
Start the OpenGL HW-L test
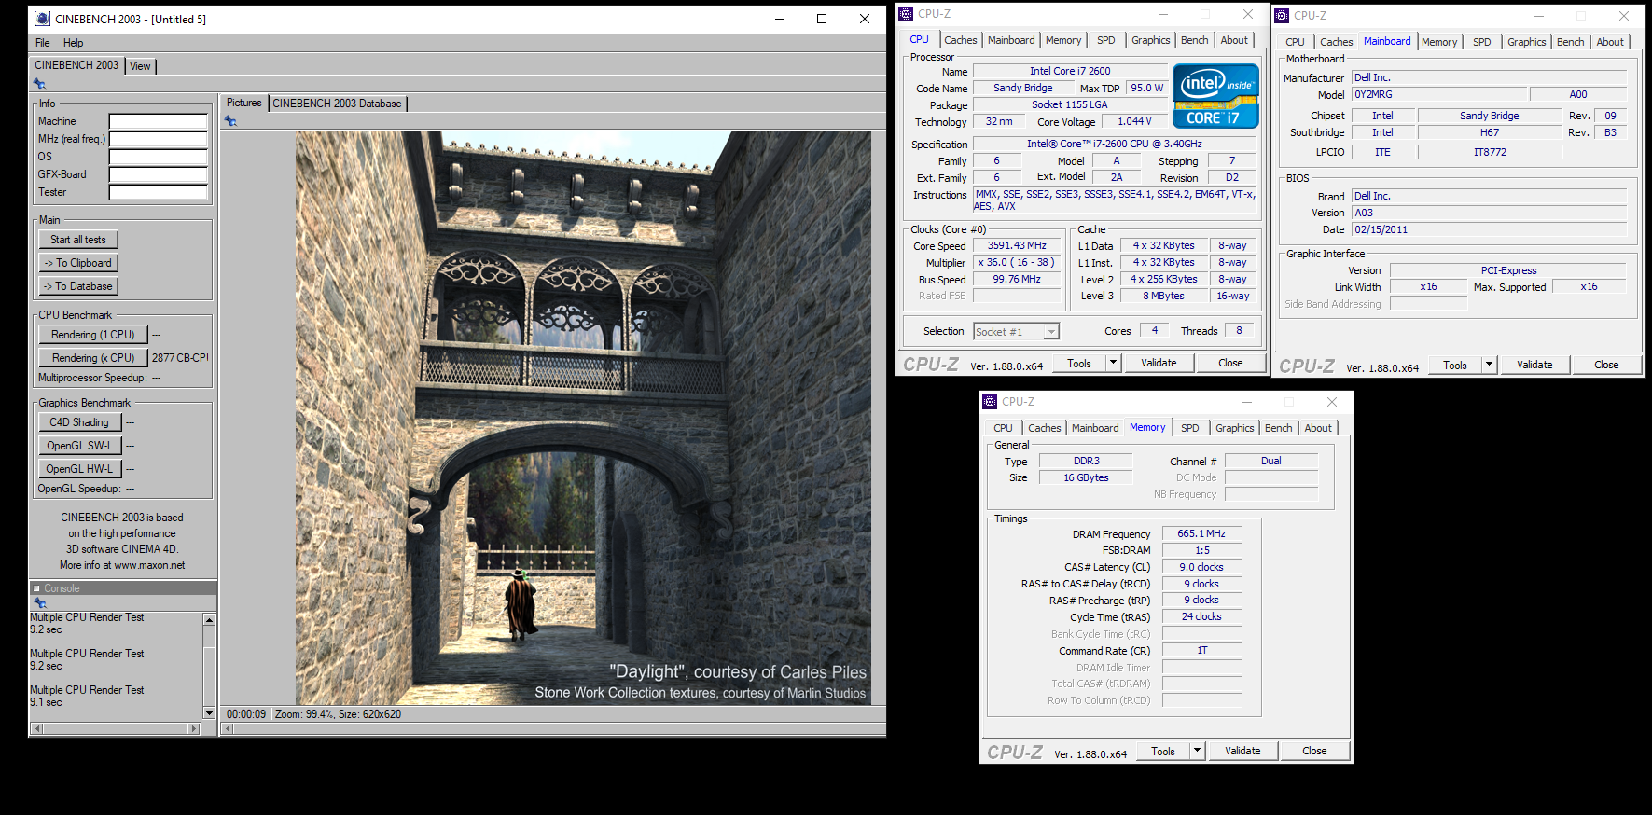tap(79, 469)
